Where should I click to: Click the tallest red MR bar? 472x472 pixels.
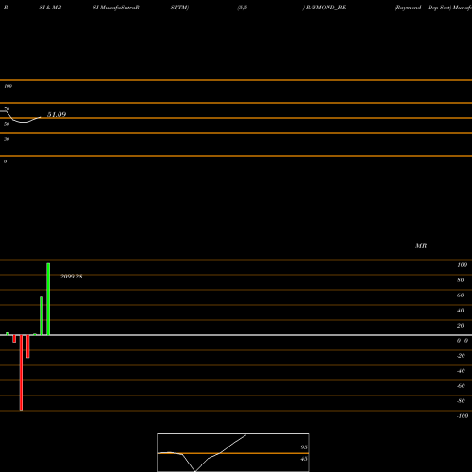point(21,373)
